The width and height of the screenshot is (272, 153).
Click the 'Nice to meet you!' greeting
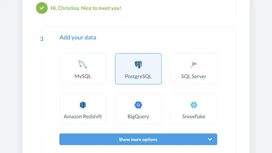(x=101, y=8)
